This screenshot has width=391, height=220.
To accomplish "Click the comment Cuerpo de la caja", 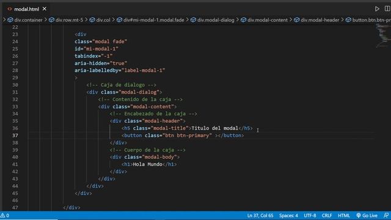I will 148,150.
